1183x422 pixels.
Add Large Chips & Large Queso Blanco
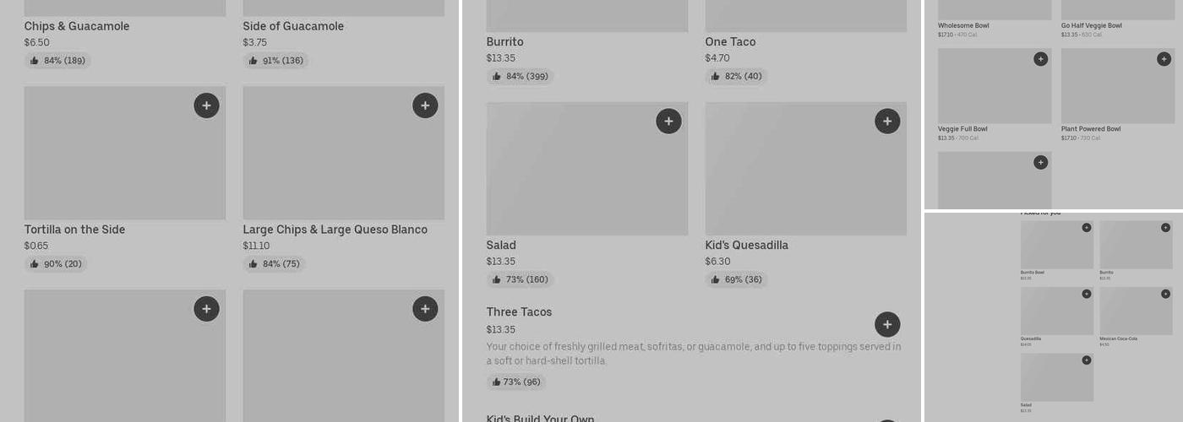pos(425,105)
